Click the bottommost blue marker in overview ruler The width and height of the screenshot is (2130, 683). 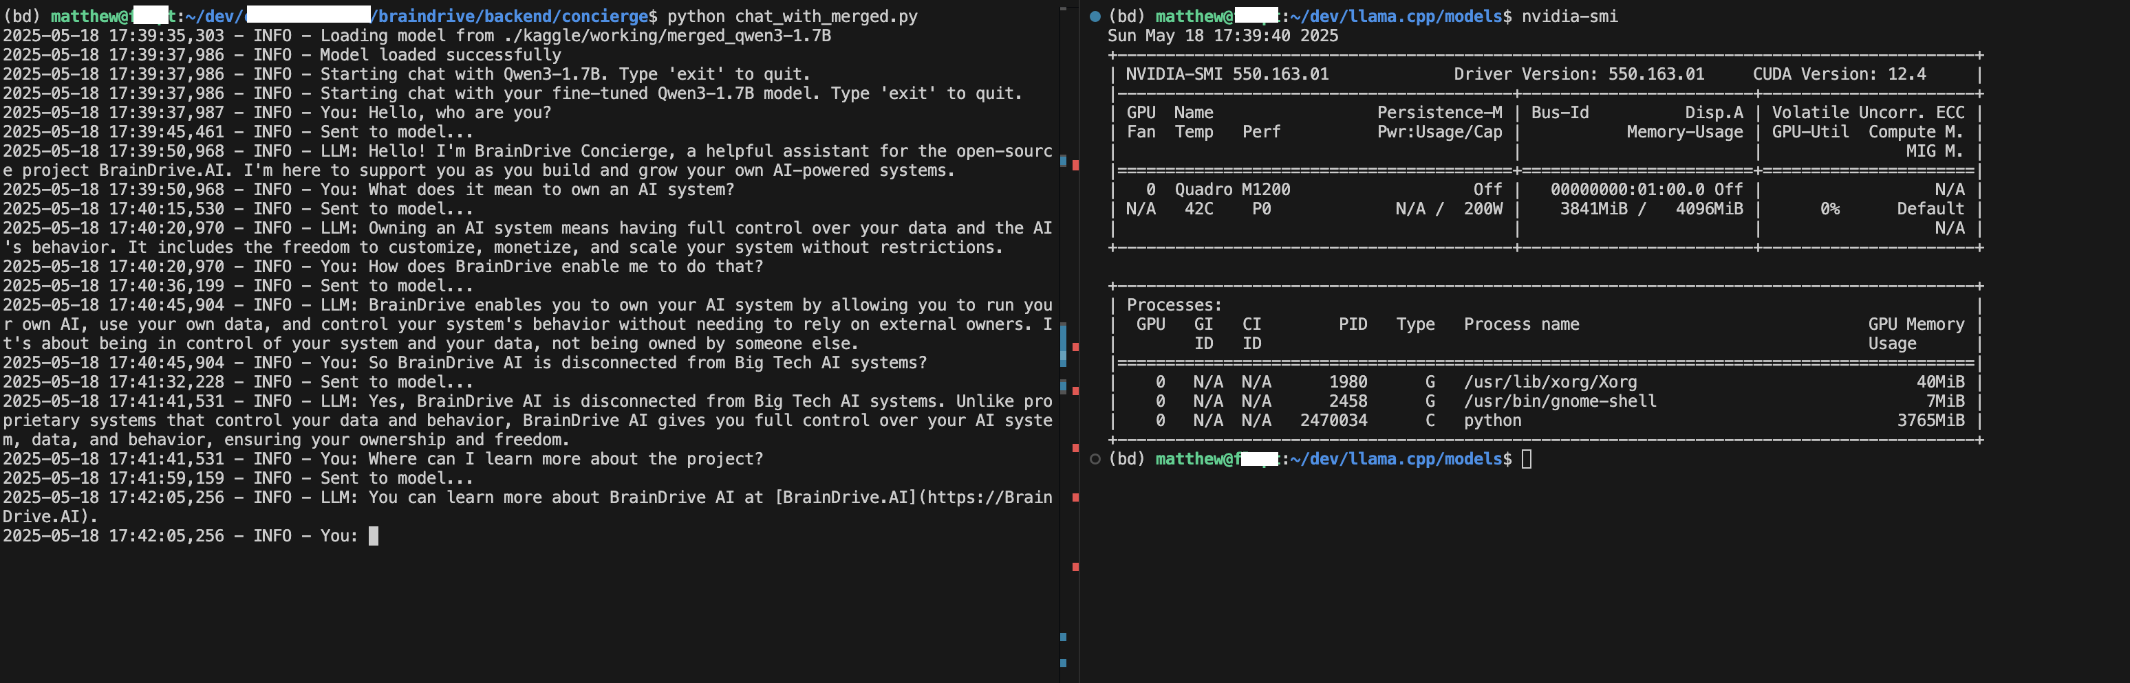coord(1064,662)
